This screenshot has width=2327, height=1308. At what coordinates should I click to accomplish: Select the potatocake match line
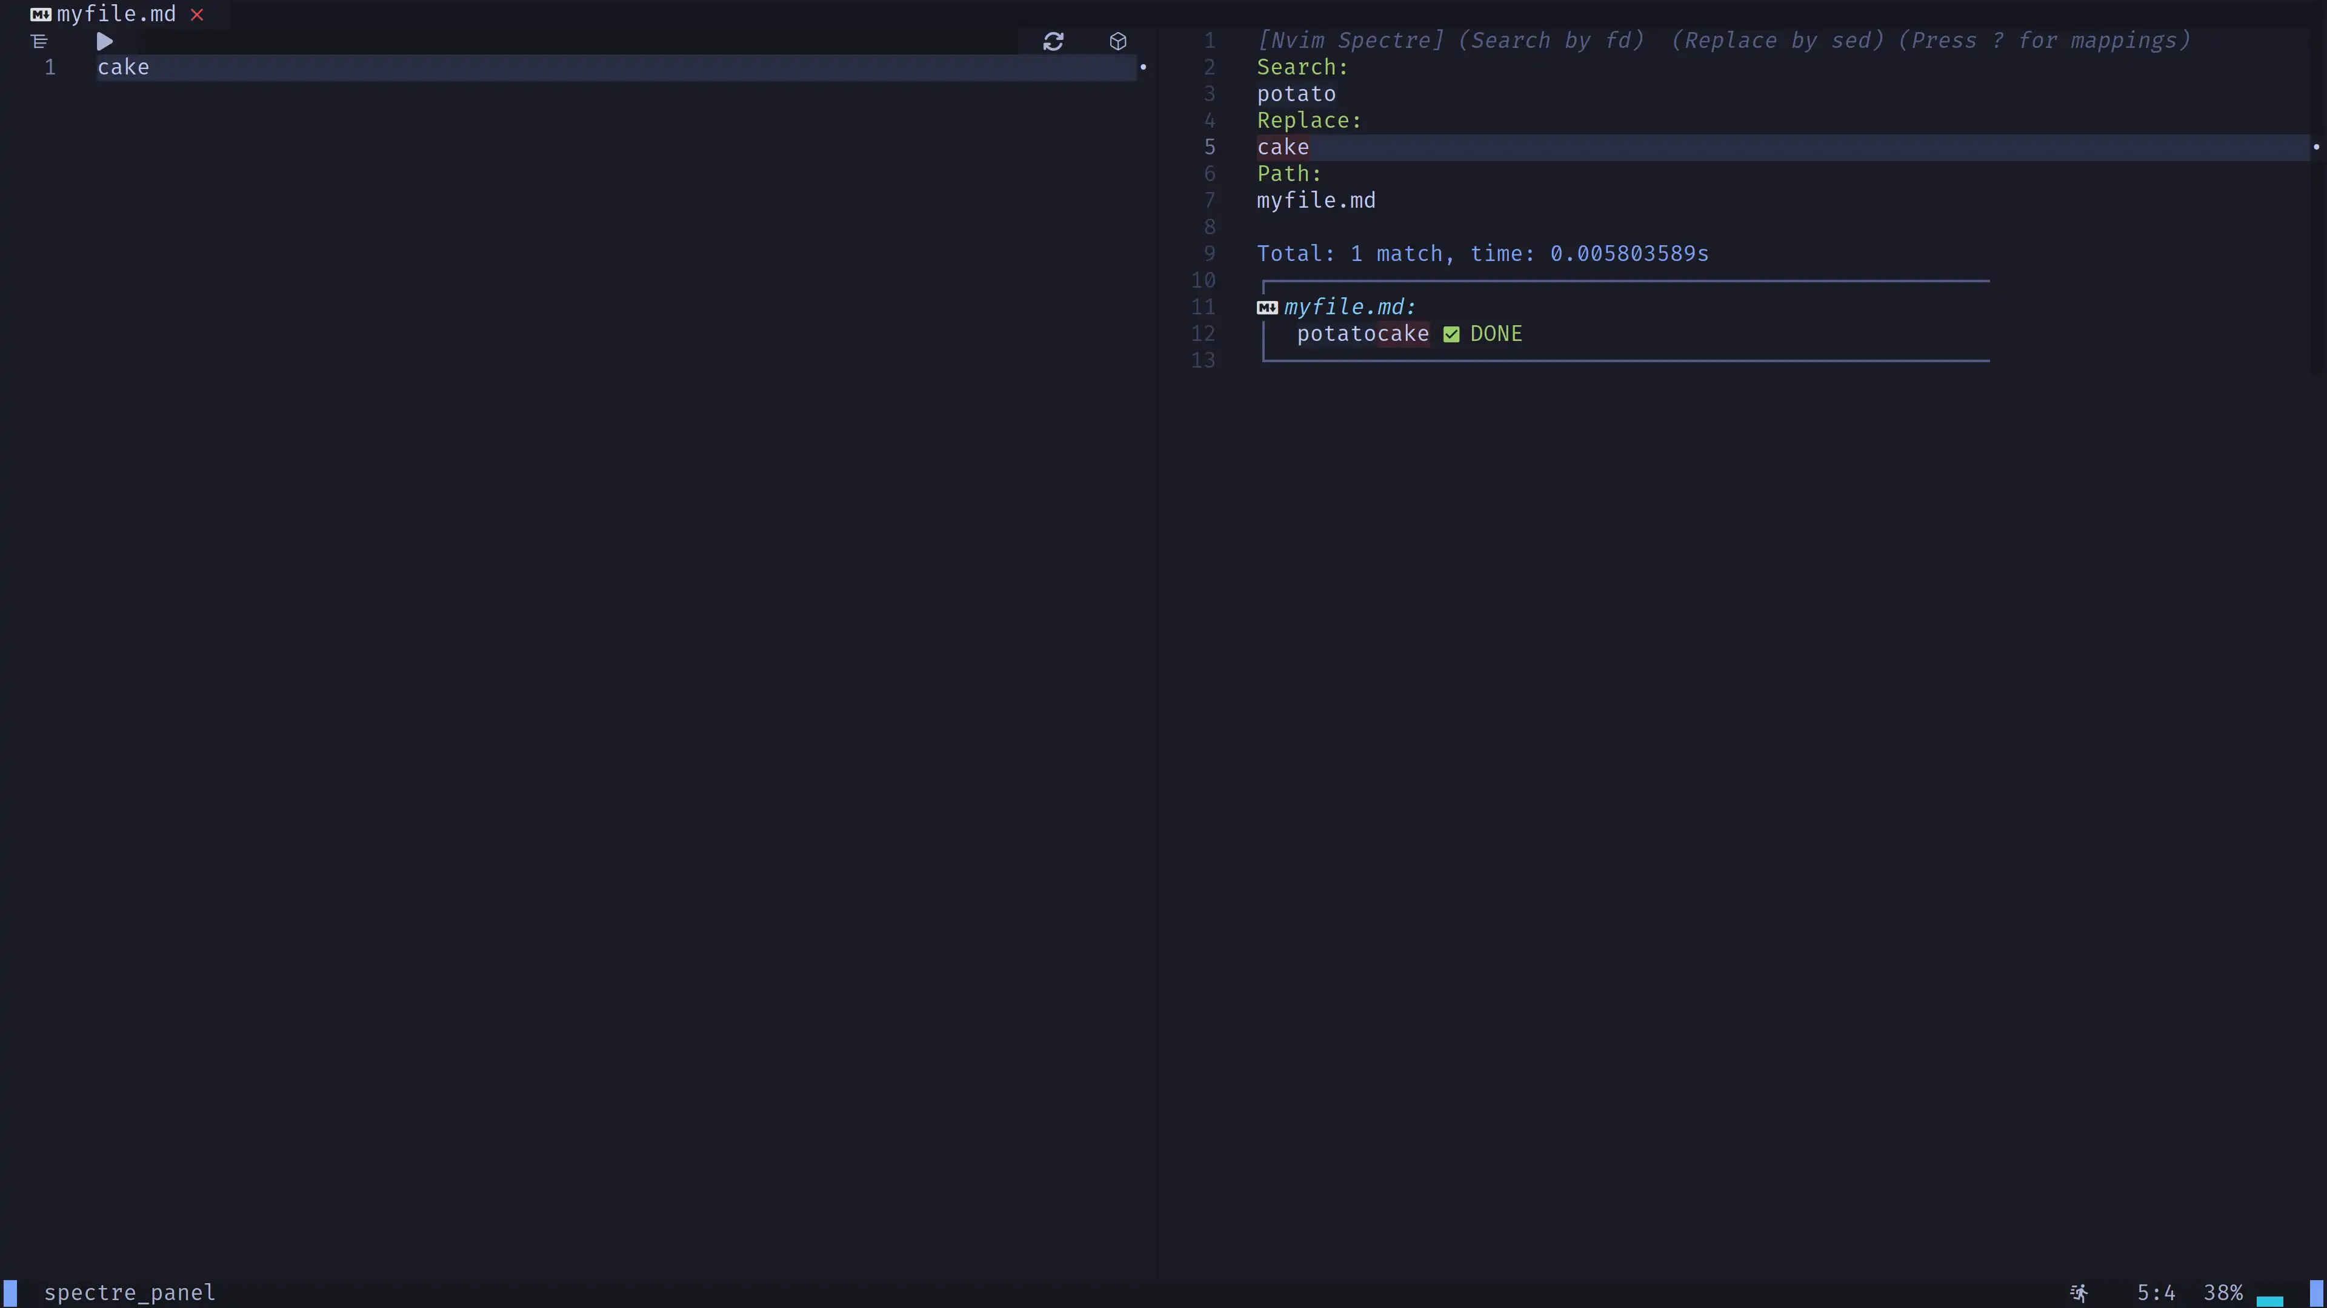[x=1363, y=334]
